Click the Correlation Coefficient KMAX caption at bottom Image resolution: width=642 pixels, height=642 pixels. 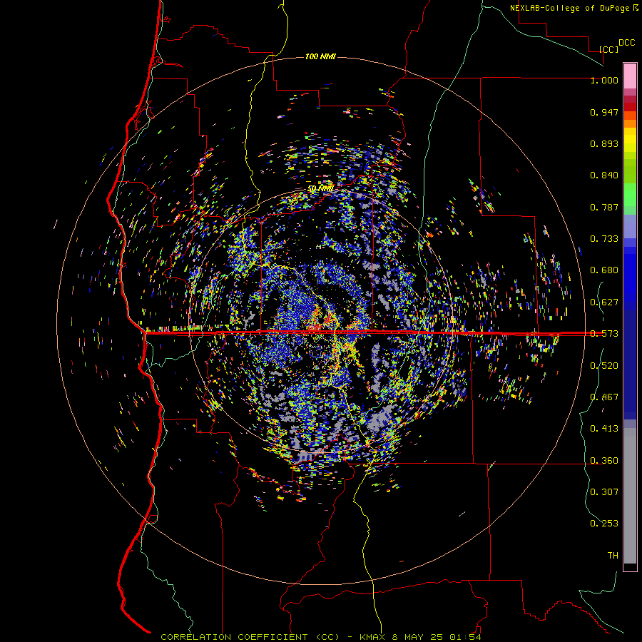click(320, 637)
